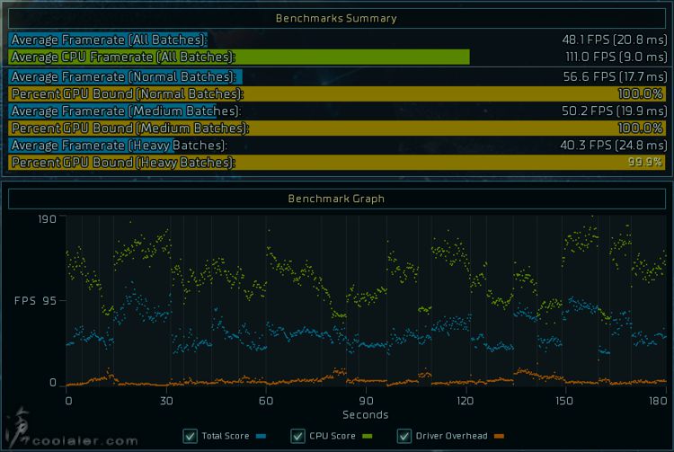Select Average Framerate (Heavy Batches) label
674x452 pixels.
pyautogui.click(x=119, y=146)
